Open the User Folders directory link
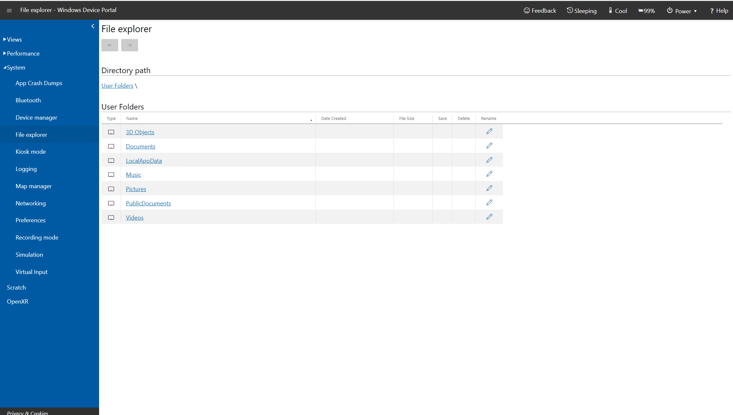Screen dimensions: 733x415 click(117, 85)
